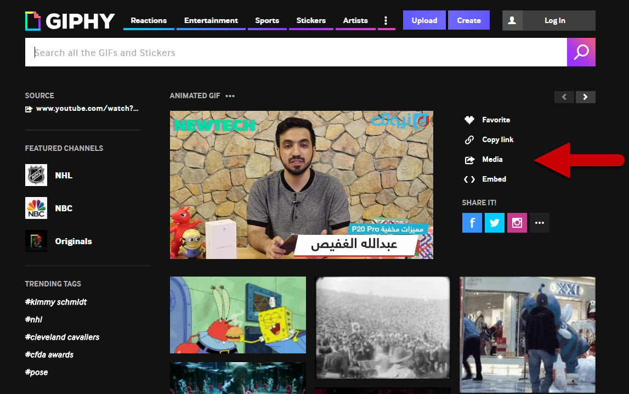The height and width of the screenshot is (394, 629).
Task: Open the NHL channel name link
Action: [64, 176]
